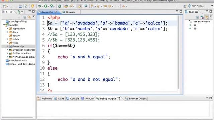214x120 pixels.
Task: Click the green debug URL globe icon
Action: click(x=60, y=6)
